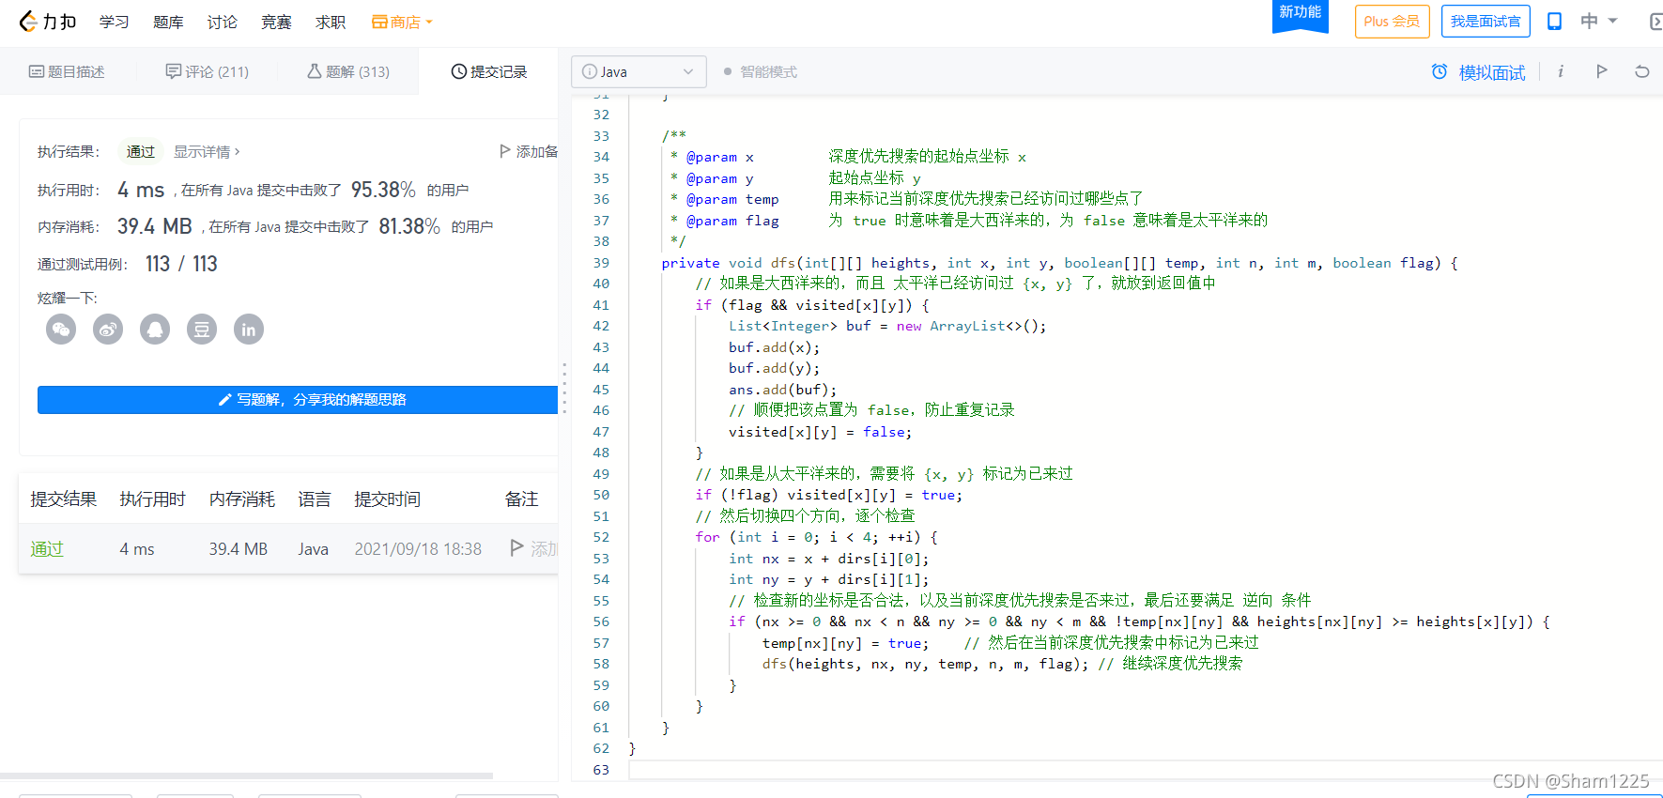The image size is (1663, 798).
Task: Open the 通过 submission record link
Action: click(x=47, y=549)
